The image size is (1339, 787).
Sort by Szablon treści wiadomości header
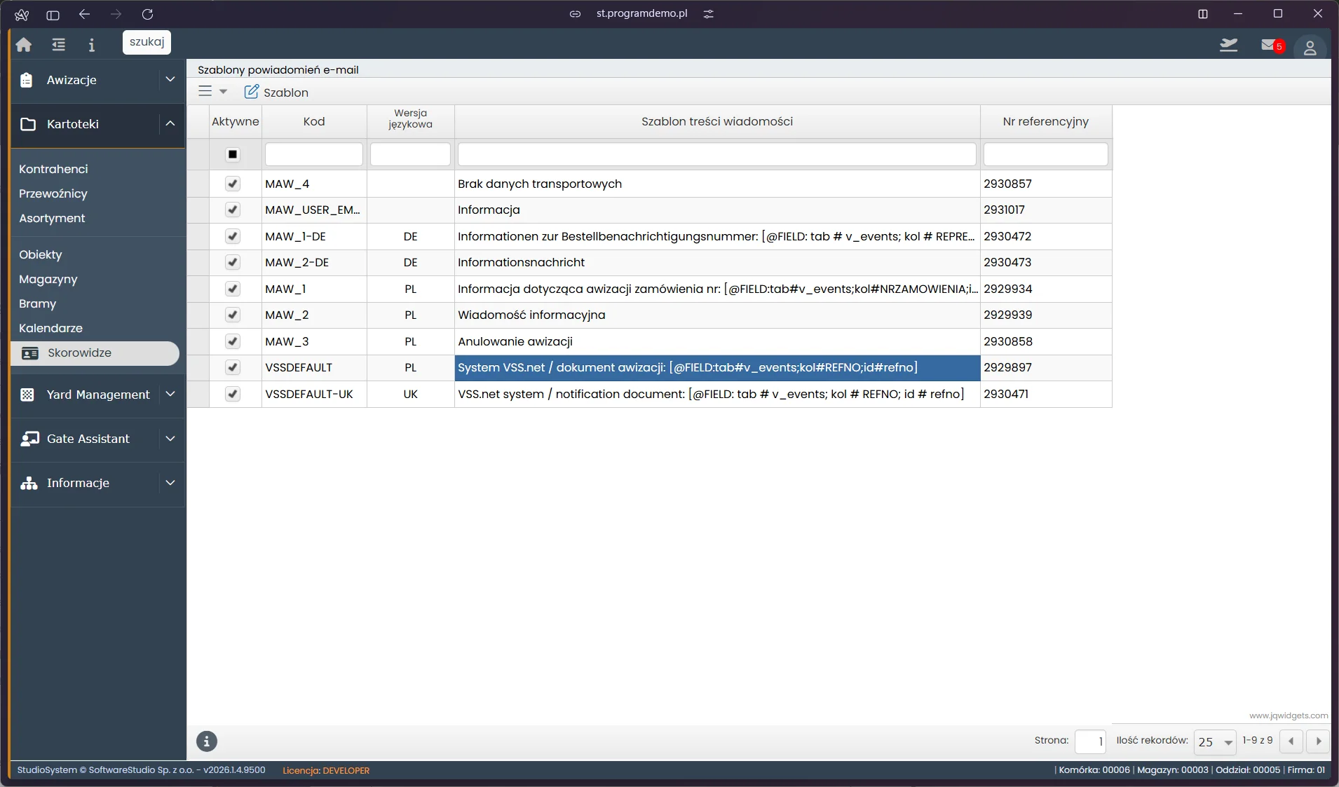click(717, 121)
